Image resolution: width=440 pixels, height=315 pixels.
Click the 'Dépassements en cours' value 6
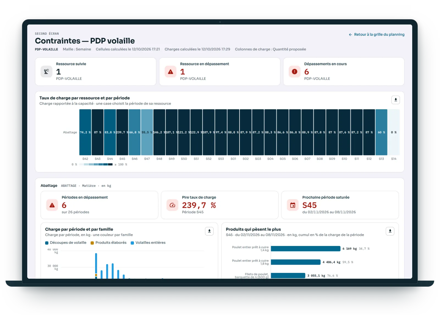point(307,72)
